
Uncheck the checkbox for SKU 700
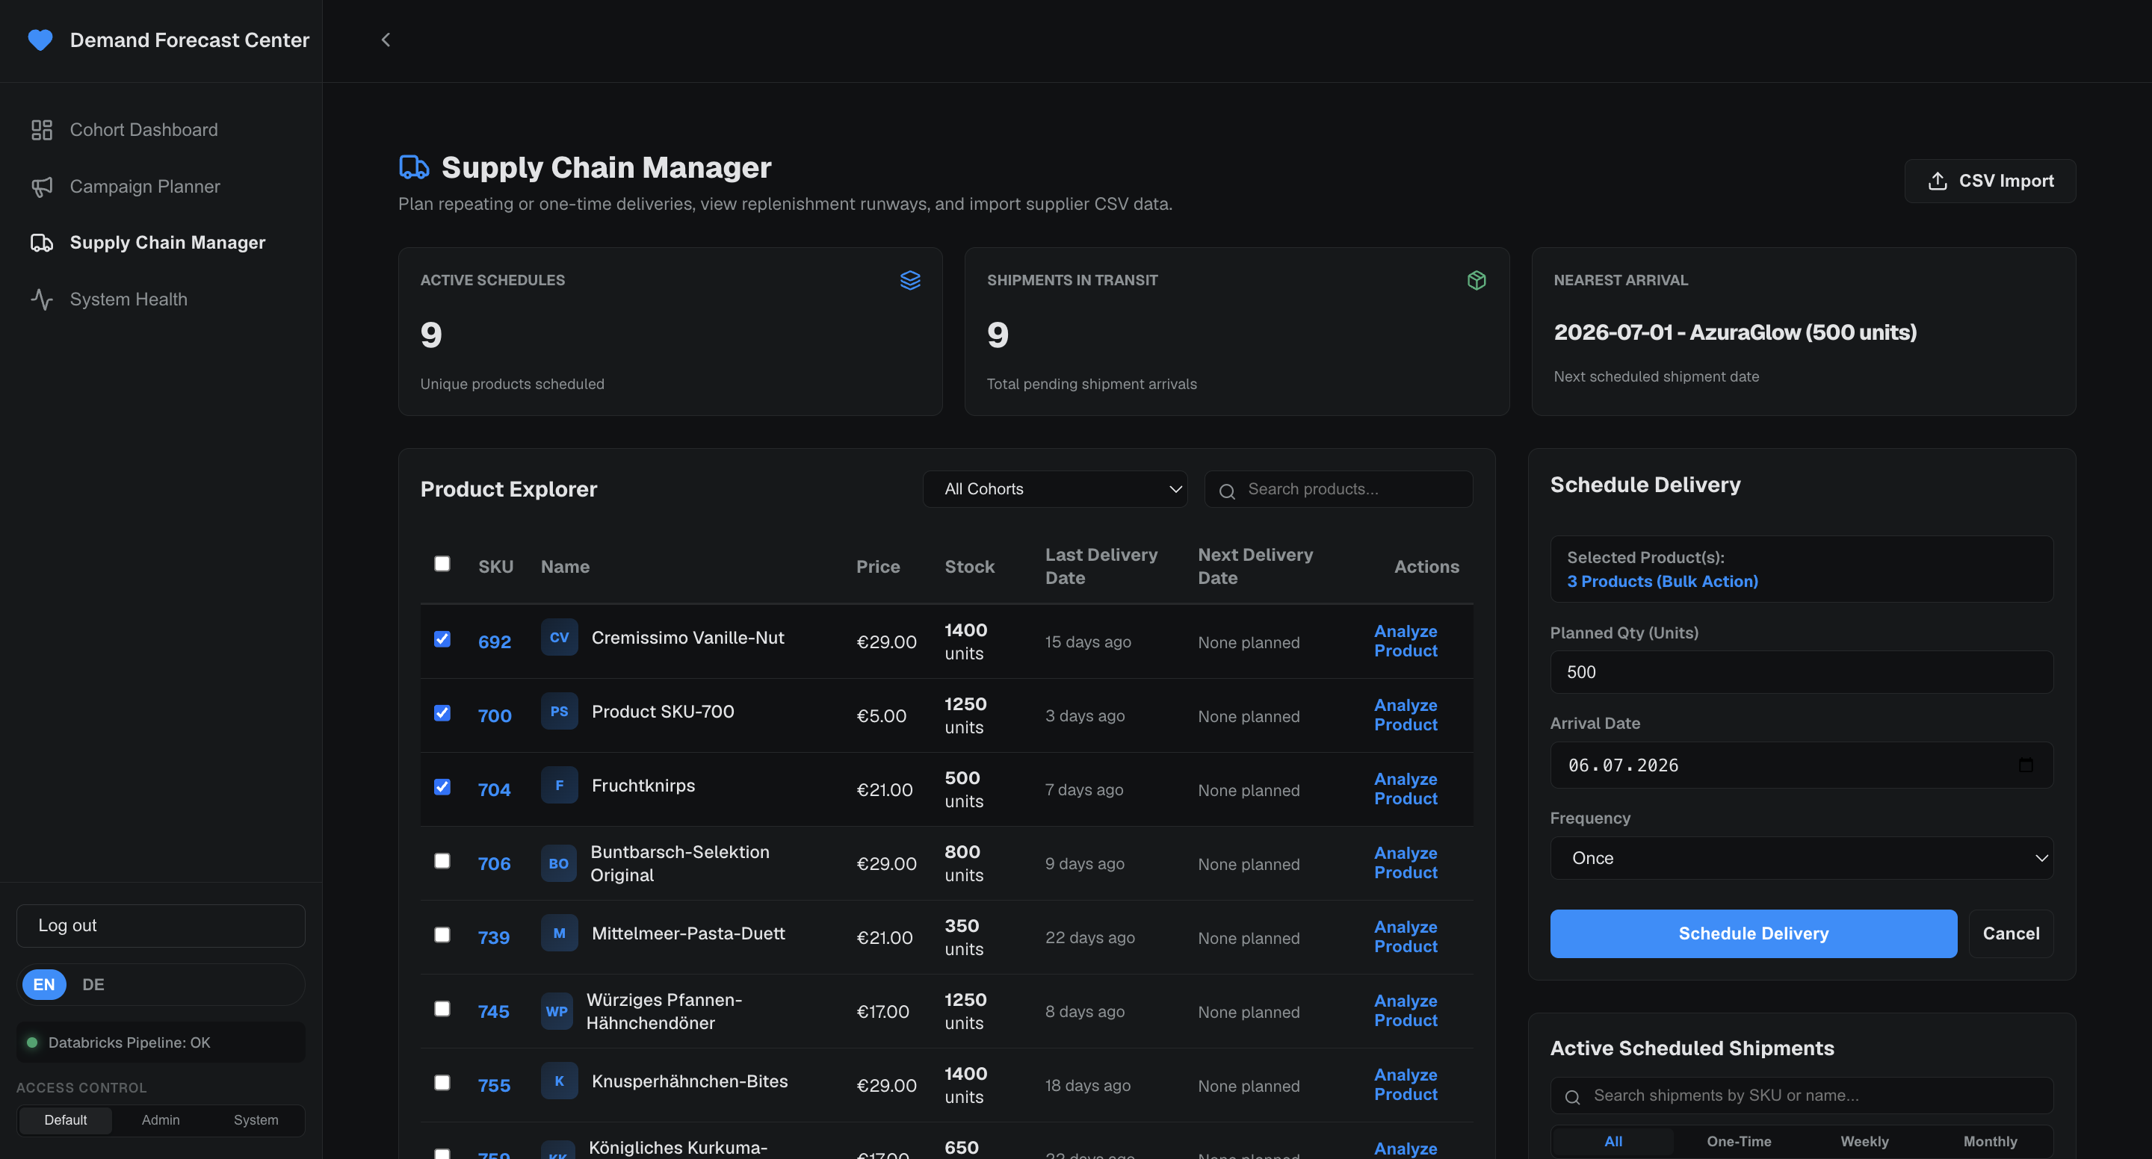[442, 712]
